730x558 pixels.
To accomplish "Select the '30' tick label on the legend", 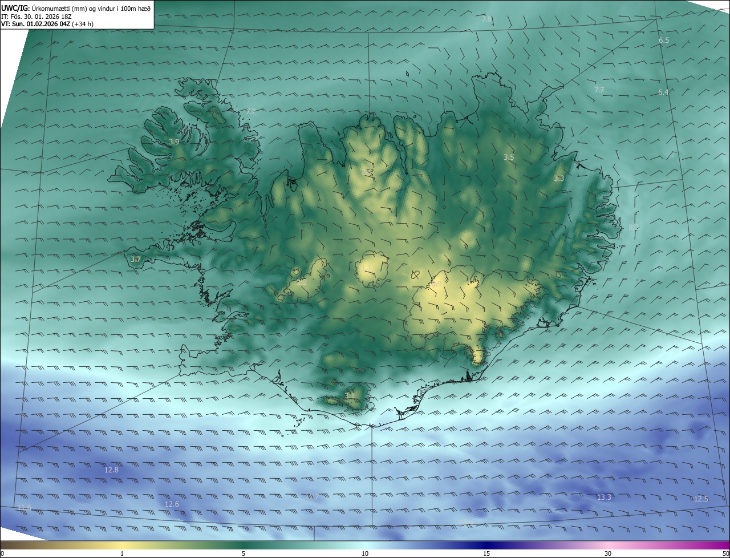I will coord(608,553).
